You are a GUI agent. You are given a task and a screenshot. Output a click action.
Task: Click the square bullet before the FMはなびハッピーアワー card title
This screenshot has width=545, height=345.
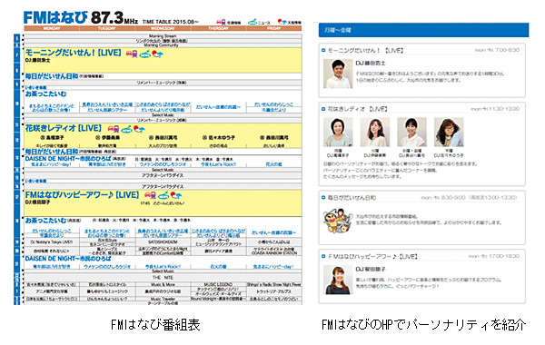[x=323, y=256]
